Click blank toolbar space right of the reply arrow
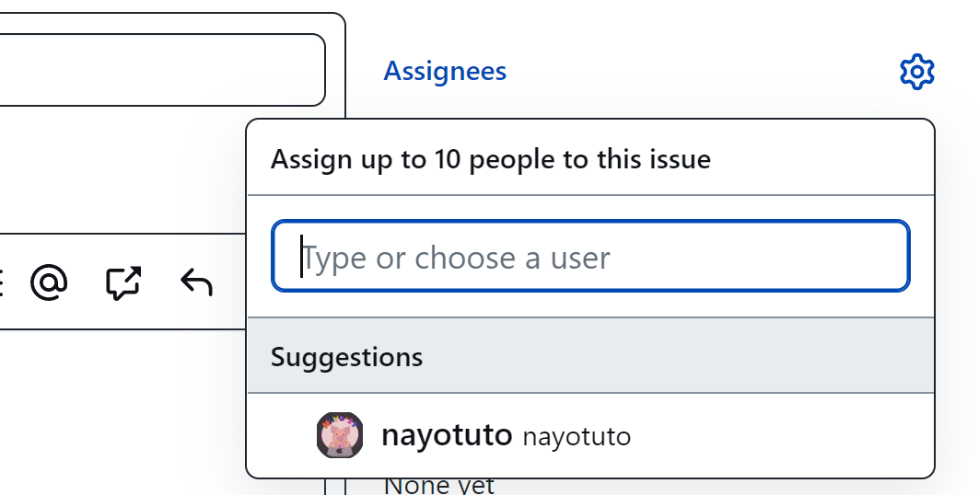This screenshot has height=495, width=979. point(230,282)
